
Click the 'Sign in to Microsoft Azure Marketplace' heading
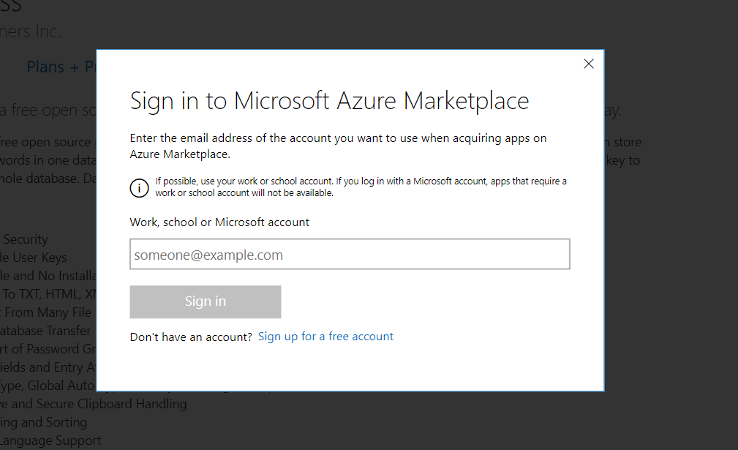click(x=329, y=101)
